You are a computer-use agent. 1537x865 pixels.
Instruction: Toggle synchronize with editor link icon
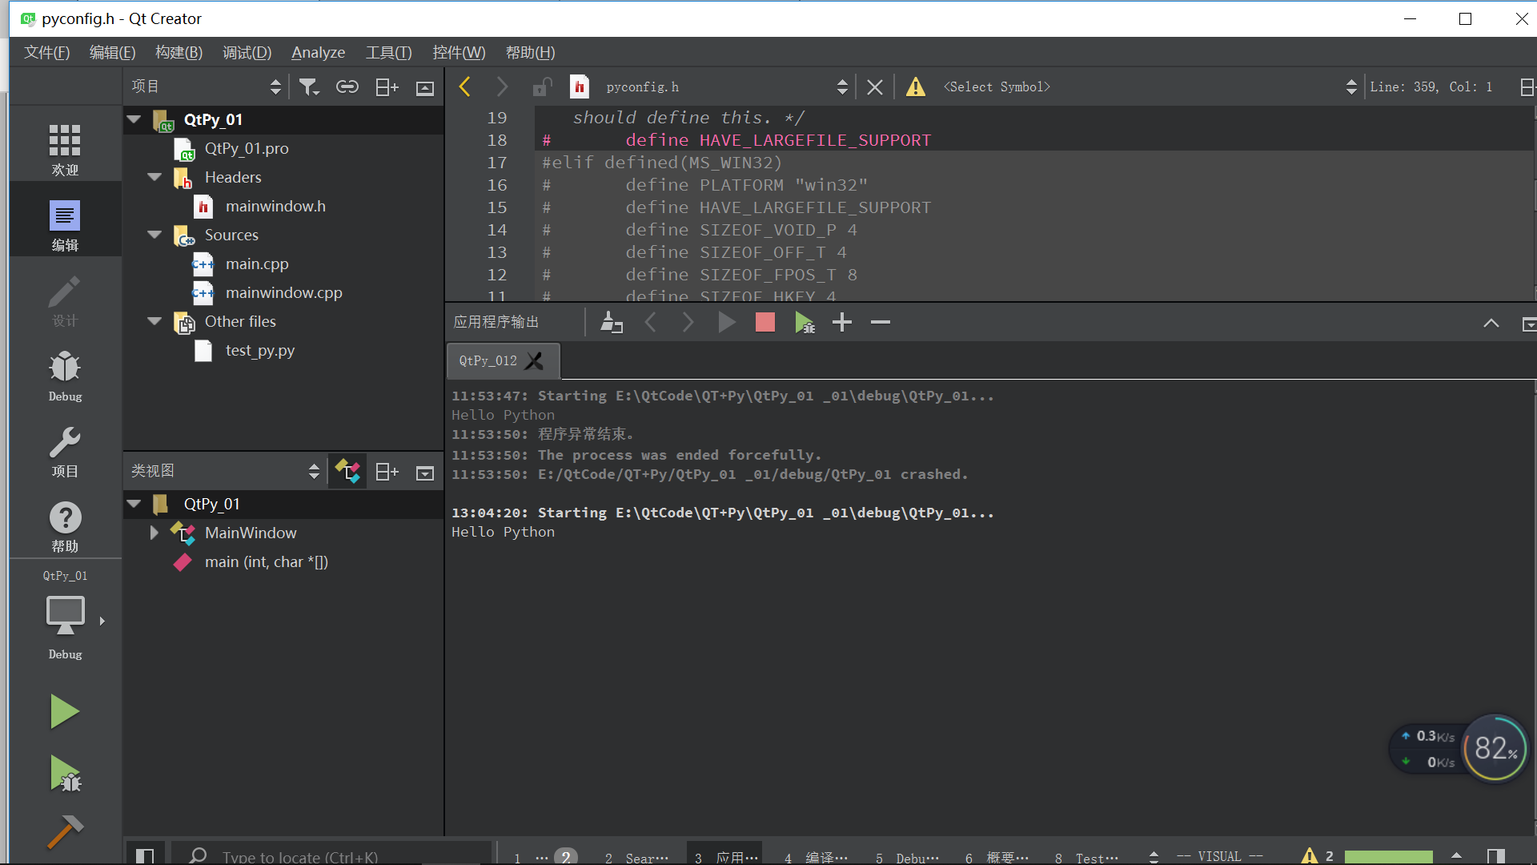347,86
